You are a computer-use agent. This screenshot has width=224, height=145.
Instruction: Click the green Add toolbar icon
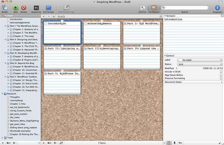tap(15, 8)
